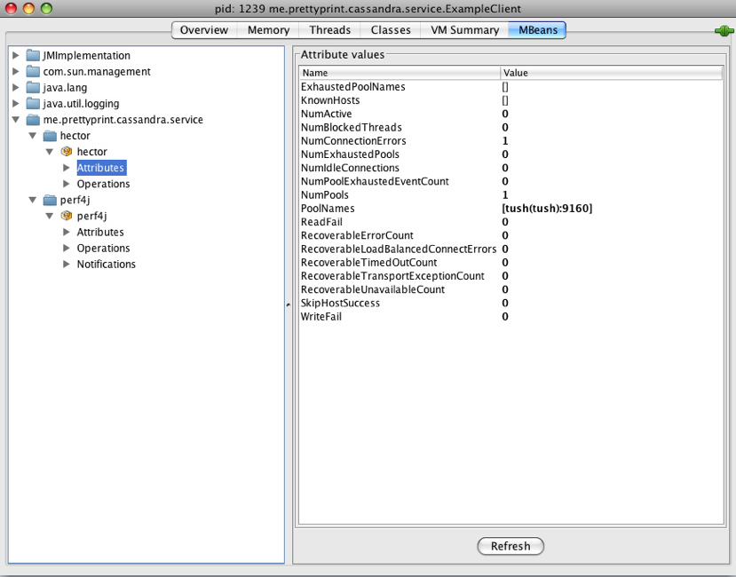The height and width of the screenshot is (577, 736).
Task: Open the Classes tab
Action: [391, 30]
